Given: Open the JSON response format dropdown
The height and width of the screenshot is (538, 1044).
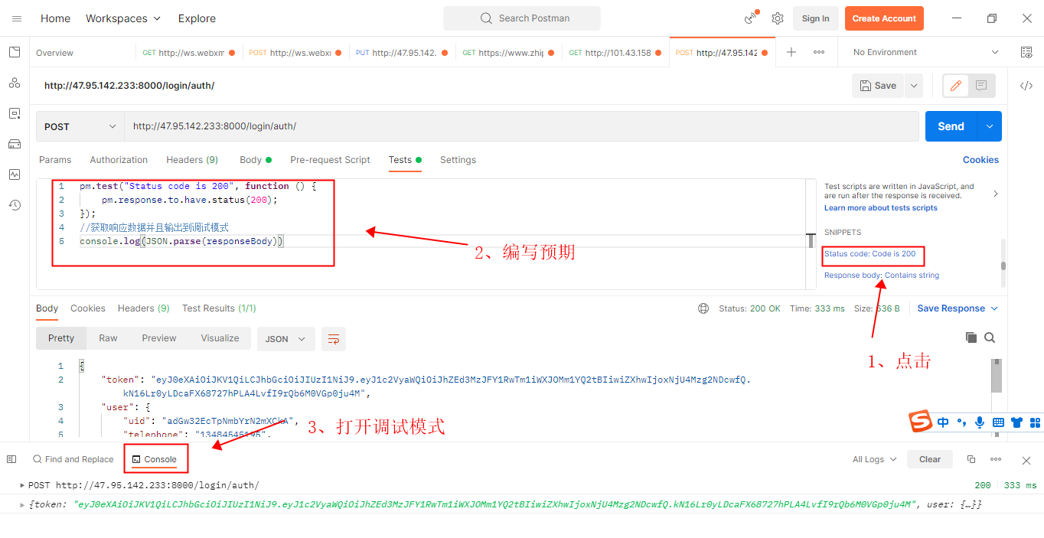Looking at the screenshot, I should click(x=285, y=338).
